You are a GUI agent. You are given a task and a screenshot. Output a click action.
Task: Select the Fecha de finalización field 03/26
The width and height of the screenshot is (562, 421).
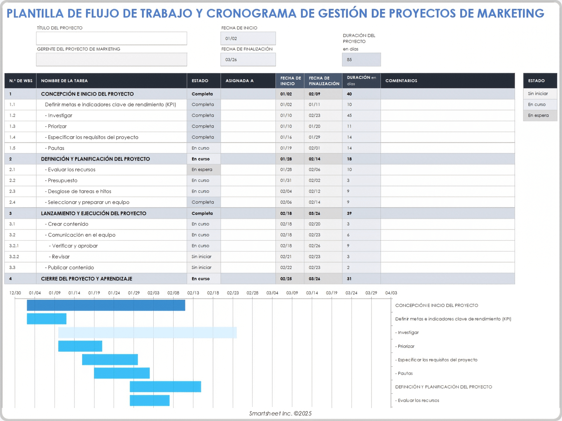point(248,59)
